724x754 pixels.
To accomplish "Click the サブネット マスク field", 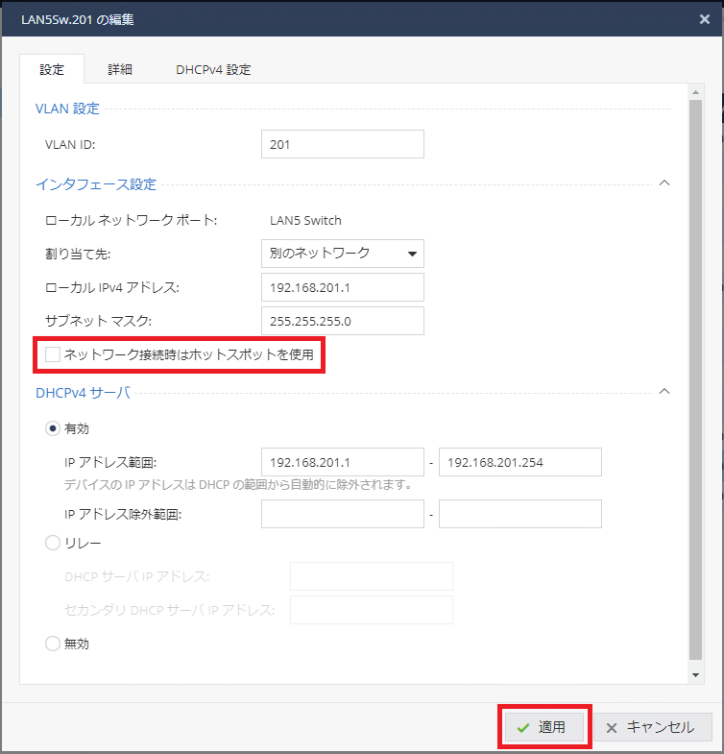I will tap(342, 321).
